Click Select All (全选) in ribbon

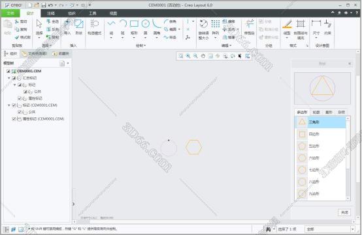pos(53,21)
